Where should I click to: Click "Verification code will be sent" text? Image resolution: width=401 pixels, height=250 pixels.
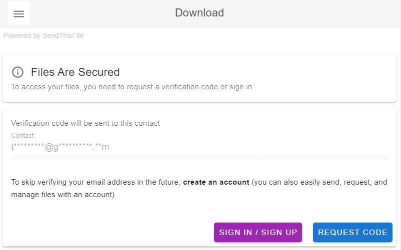(85, 123)
